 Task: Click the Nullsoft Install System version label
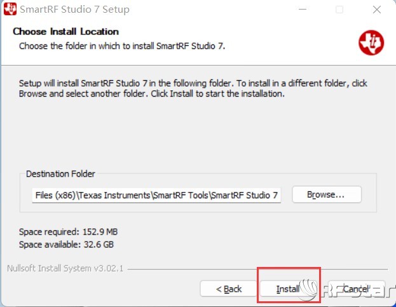click(65, 269)
